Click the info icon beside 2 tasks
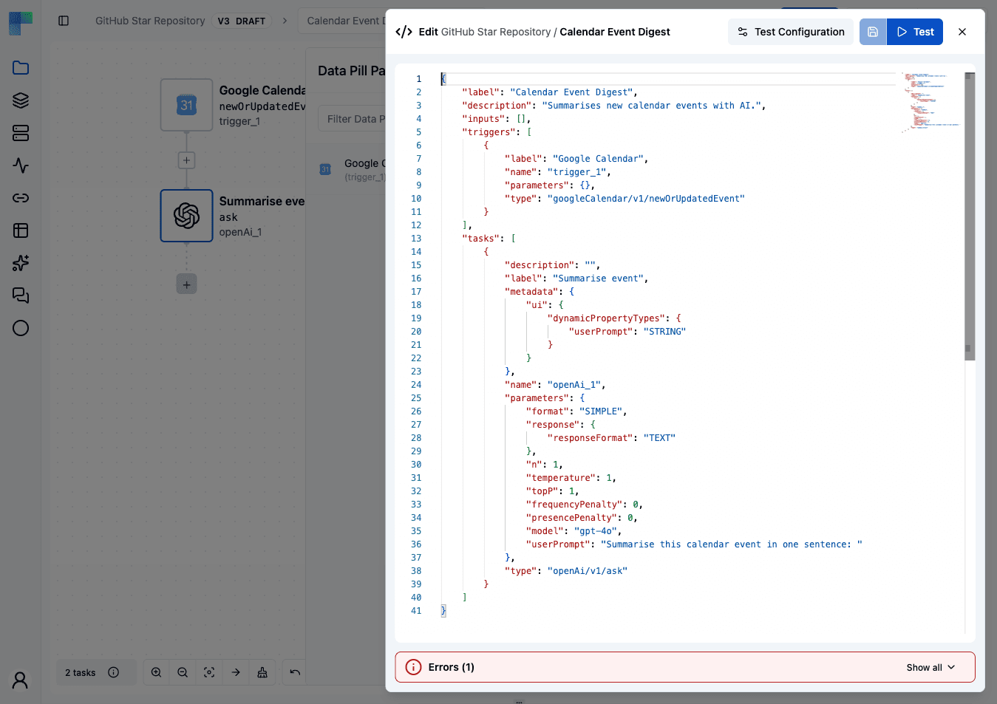997x704 pixels. coord(113,672)
